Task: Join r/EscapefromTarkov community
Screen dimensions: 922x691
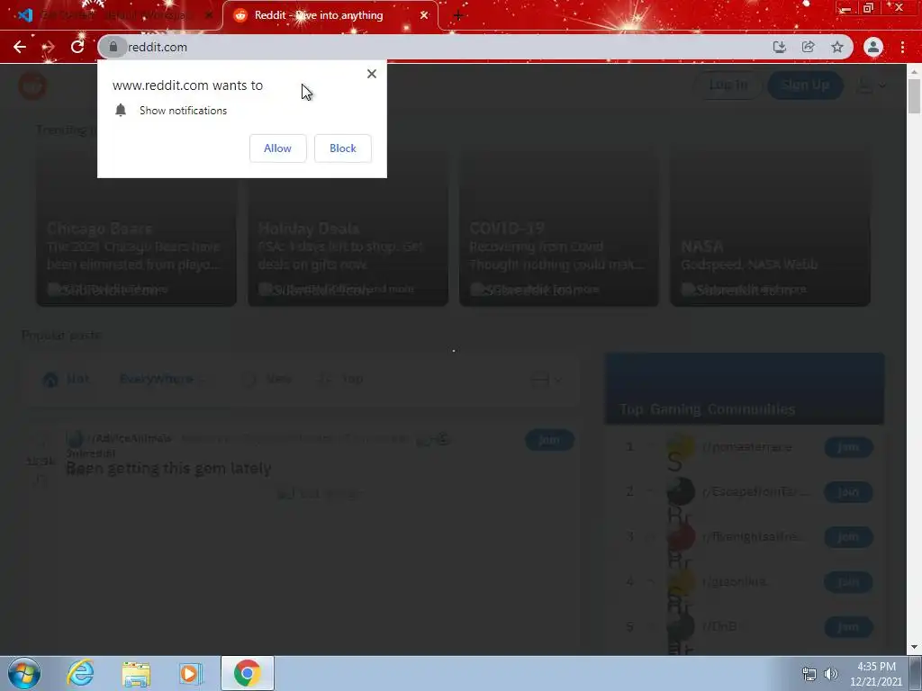Action: click(848, 492)
